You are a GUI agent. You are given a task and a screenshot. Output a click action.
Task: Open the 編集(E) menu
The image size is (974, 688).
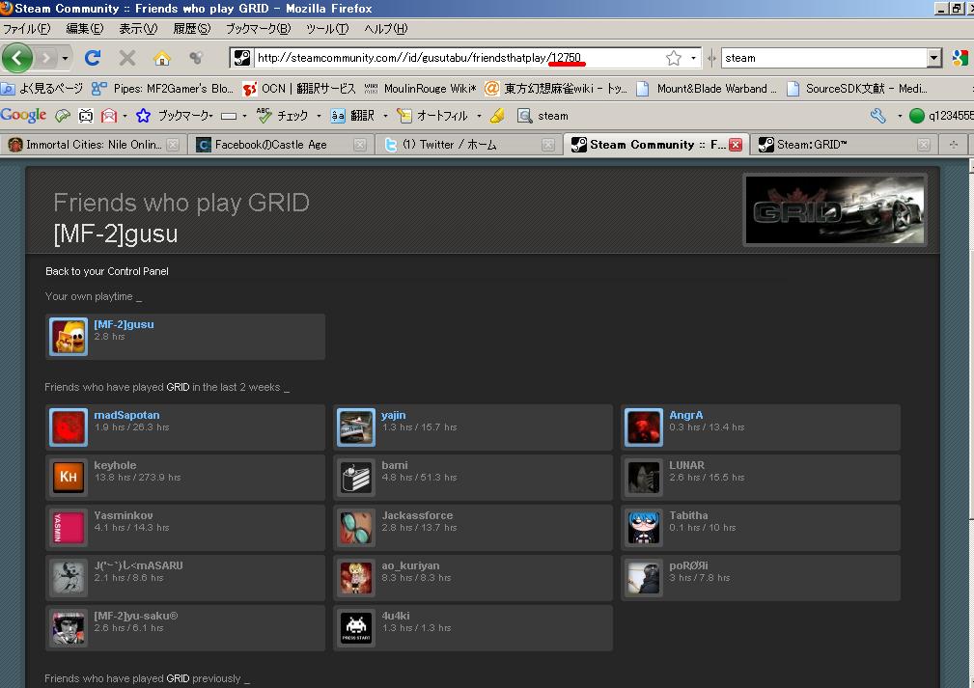click(85, 29)
